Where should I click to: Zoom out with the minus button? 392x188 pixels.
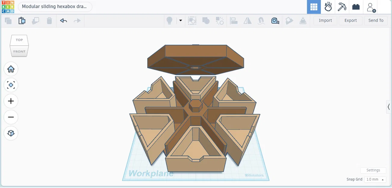click(x=11, y=117)
